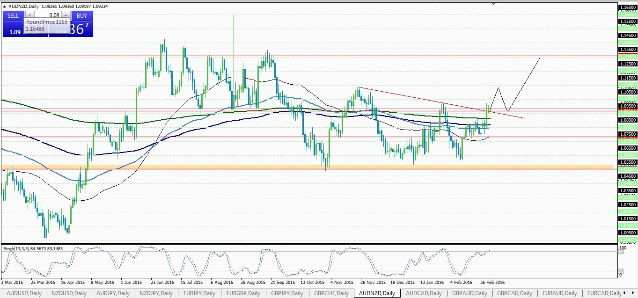Click the 28 Aug 2015 date label
The width and height of the screenshot is (638, 298).
pyautogui.click(x=252, y=283)
